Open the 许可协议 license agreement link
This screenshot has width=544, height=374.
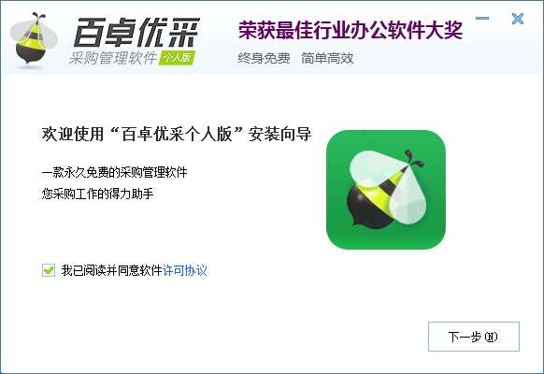tap(184, 270)
